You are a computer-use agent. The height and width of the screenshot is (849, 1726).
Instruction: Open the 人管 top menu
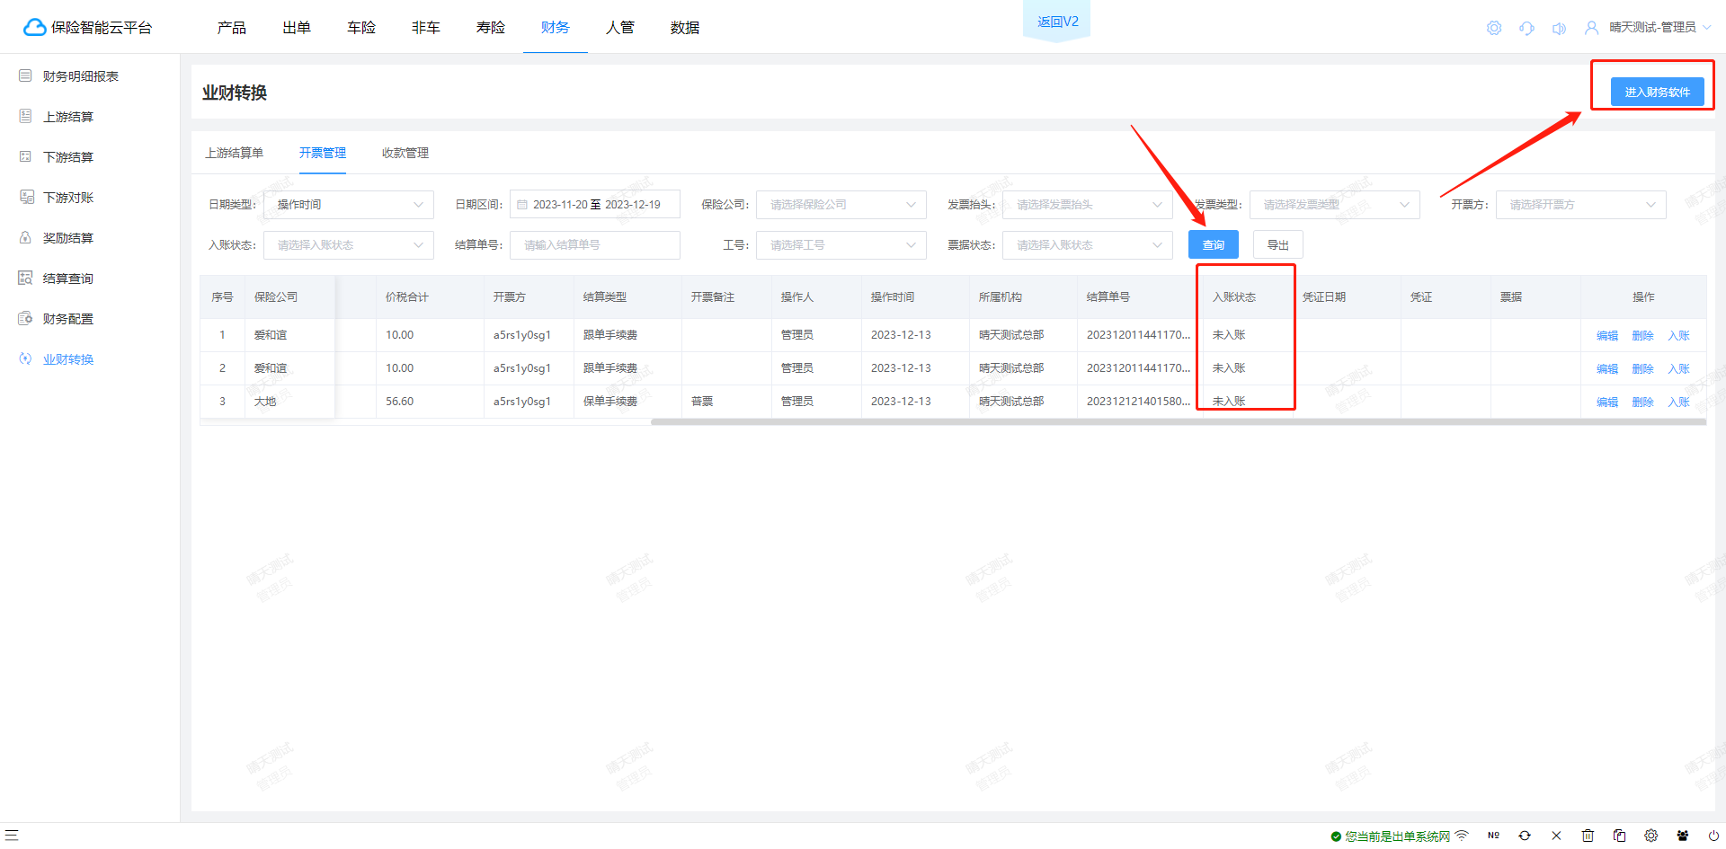620,28
